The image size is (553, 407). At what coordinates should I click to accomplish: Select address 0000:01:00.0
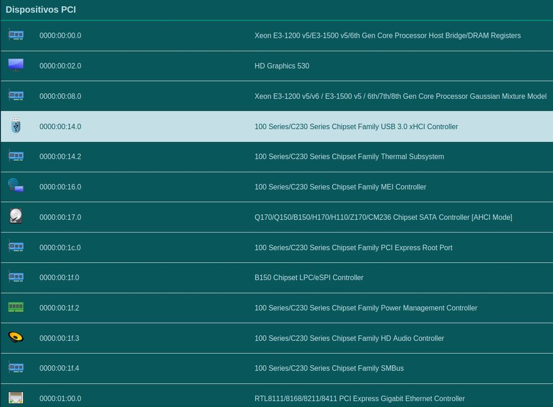click(60, 398)
